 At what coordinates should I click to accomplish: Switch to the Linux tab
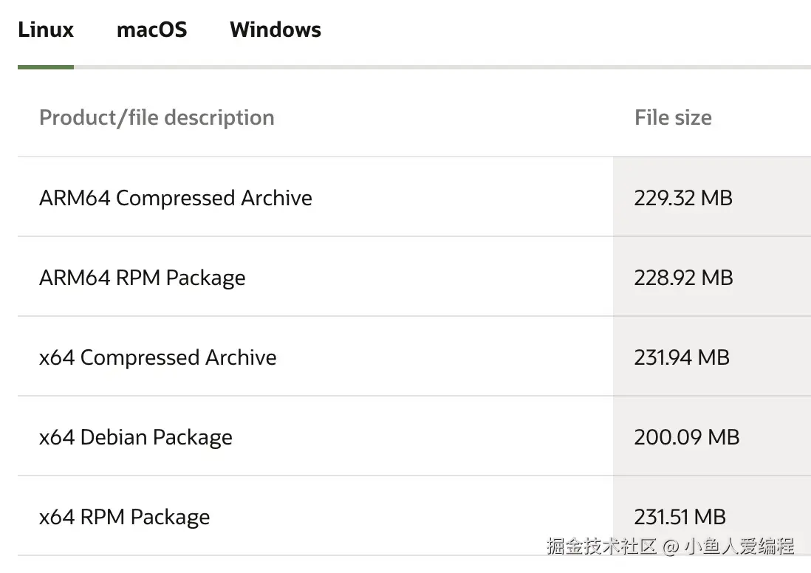[46, 30]
